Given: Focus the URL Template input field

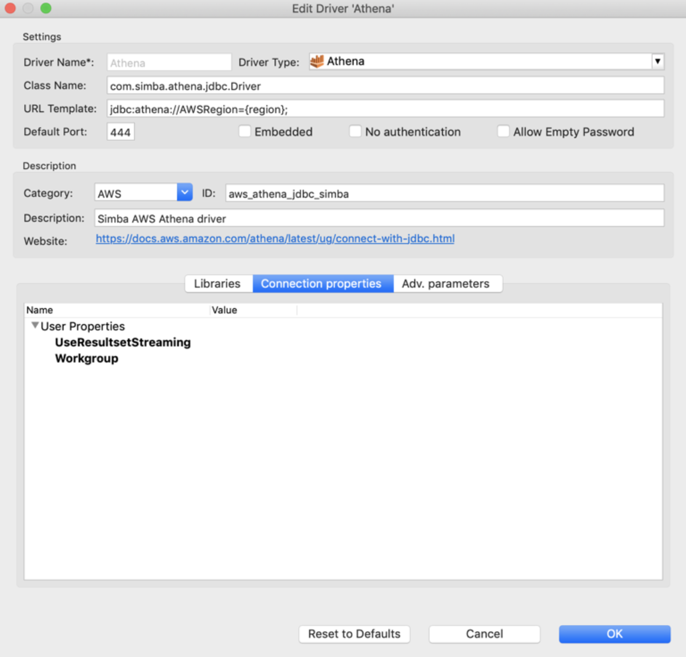Looking at the screenshot, I should [385, 109].
